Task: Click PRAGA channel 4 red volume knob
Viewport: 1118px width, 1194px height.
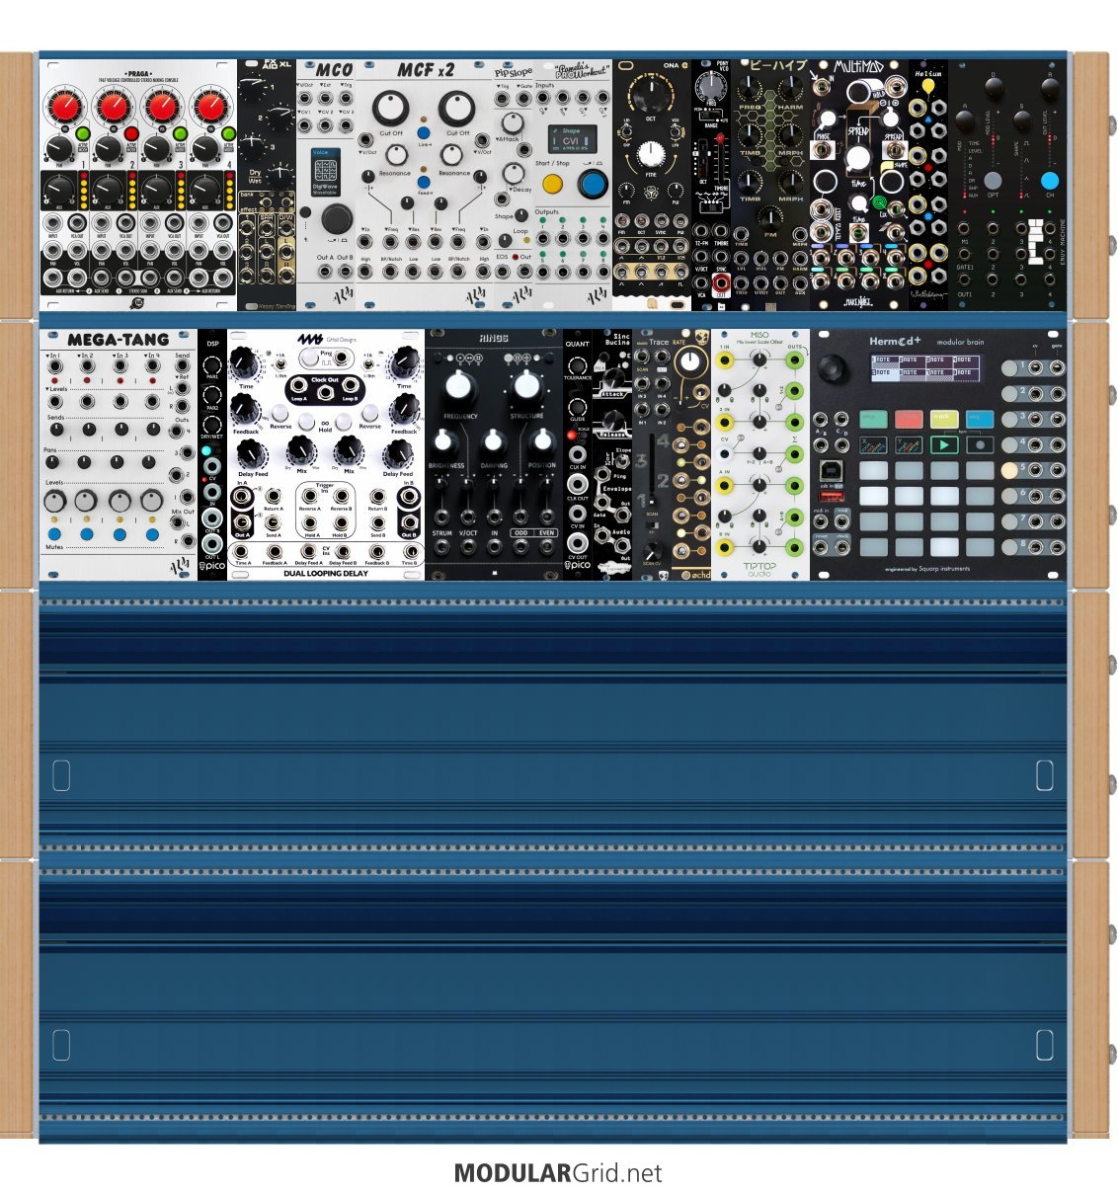Action: point(209,107)
